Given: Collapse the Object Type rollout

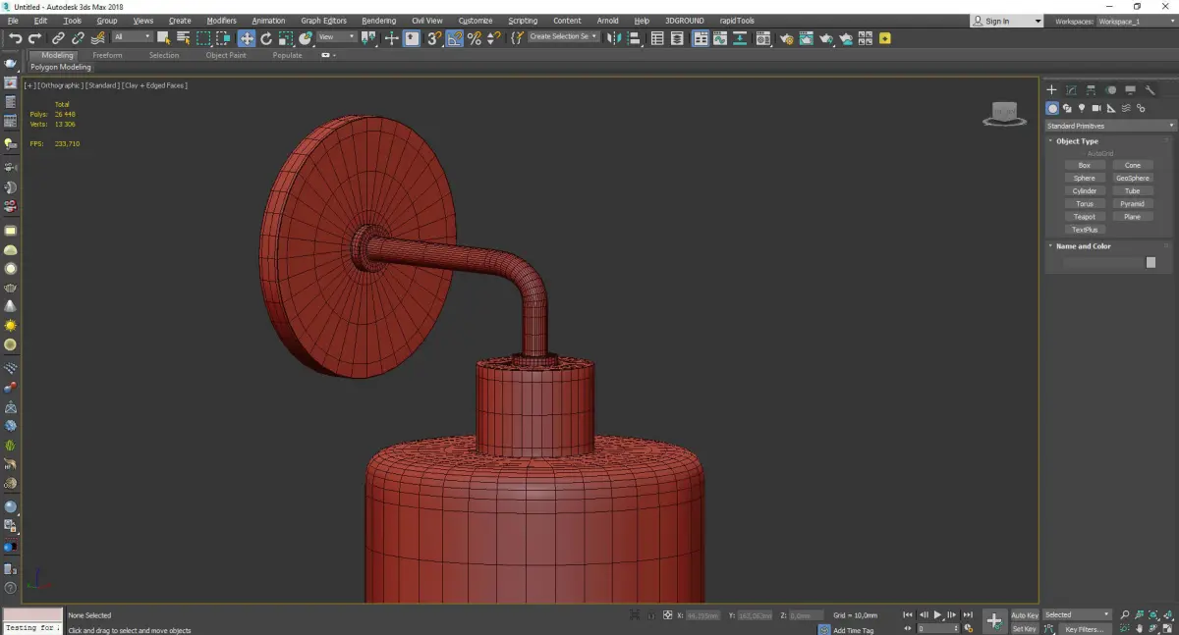Looking at the screenshot, I should point(1077,141).
